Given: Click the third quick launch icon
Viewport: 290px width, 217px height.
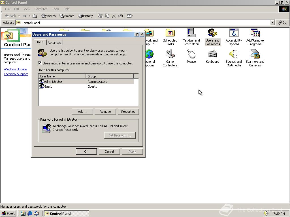Looking at the screenshot, I should (36, 213).
